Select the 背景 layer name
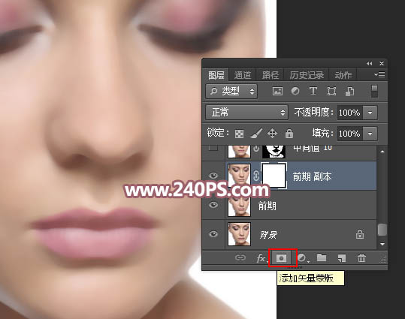The width and height of the screenshot is (405, 319). coord(268,235)
